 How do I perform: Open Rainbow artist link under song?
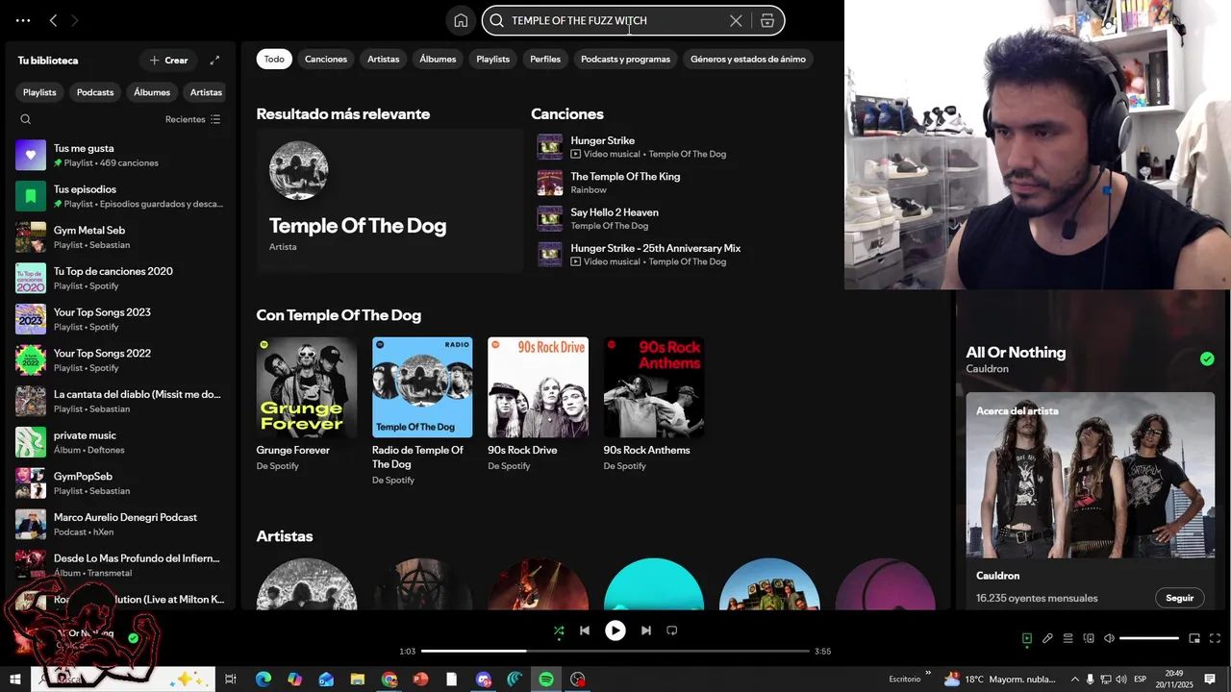coord(589,190)
